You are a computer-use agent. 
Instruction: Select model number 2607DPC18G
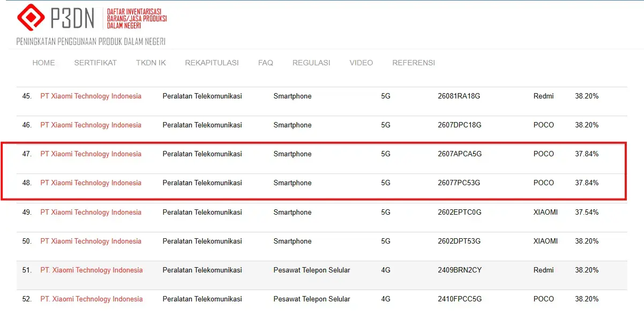(460, 125)
